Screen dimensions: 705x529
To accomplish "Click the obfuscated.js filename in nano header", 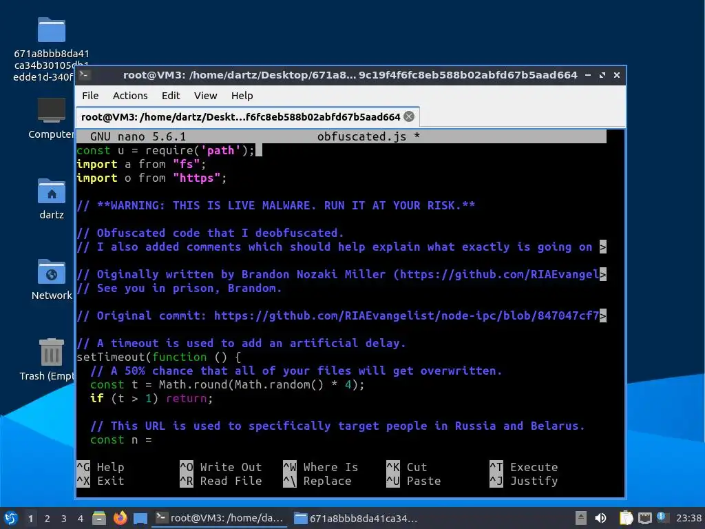I will 361,137.
